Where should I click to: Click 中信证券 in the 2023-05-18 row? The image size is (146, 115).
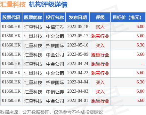click(x=55, y=27)
